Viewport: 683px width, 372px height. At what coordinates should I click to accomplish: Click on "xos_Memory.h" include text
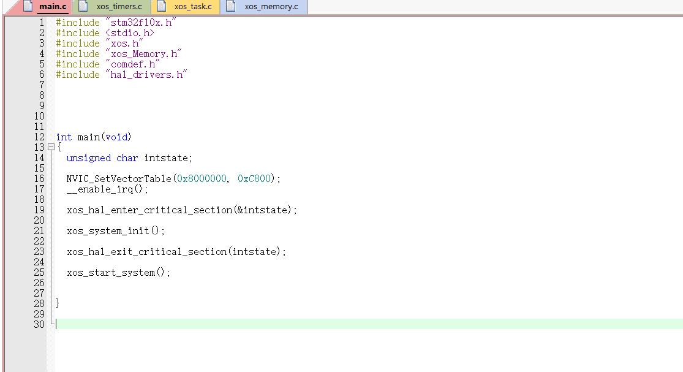pyautogui.click(x=143, y=53)
